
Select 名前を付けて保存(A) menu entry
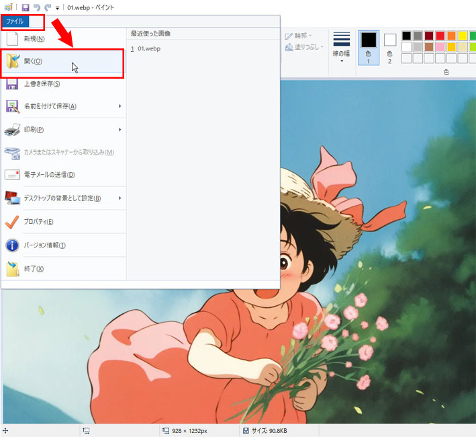pyautogui.click(x=59, y=106)
